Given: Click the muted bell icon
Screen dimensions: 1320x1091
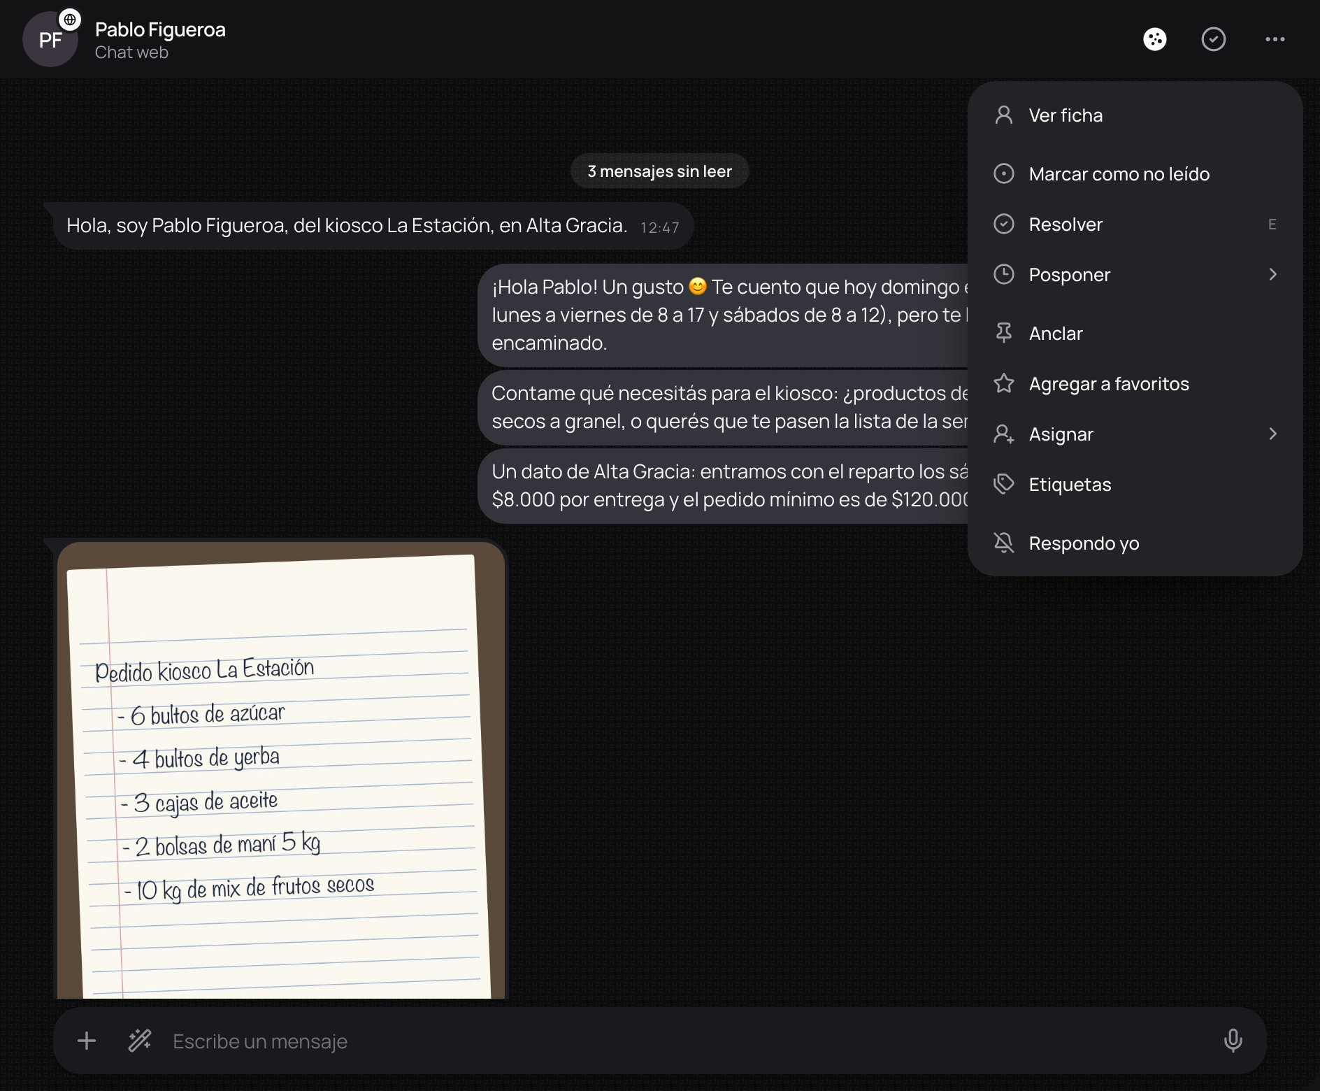Looking at the screenshot, I should [x=1004, y=543].
